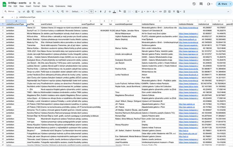Star the ArtMap - events document
The width and height of the screenshot is (233, 147).
pos(30,3)
